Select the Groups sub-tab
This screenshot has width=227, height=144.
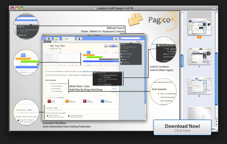tap(55, 41)
